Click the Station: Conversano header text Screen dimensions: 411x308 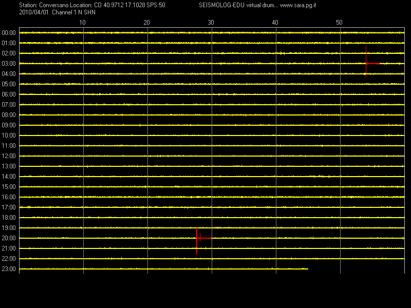(44, 5)
